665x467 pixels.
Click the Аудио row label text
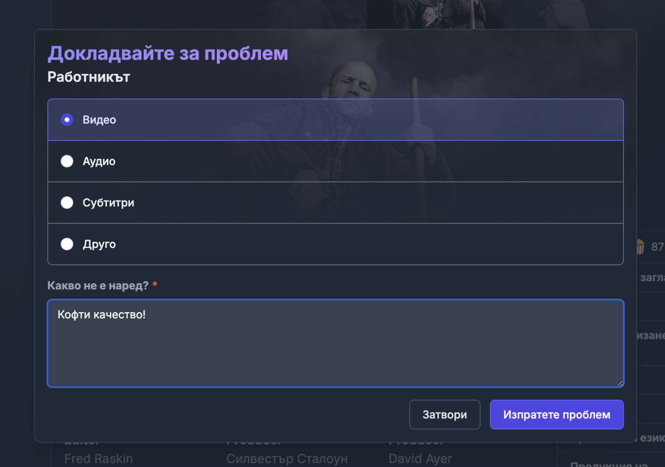click(99, 161)
